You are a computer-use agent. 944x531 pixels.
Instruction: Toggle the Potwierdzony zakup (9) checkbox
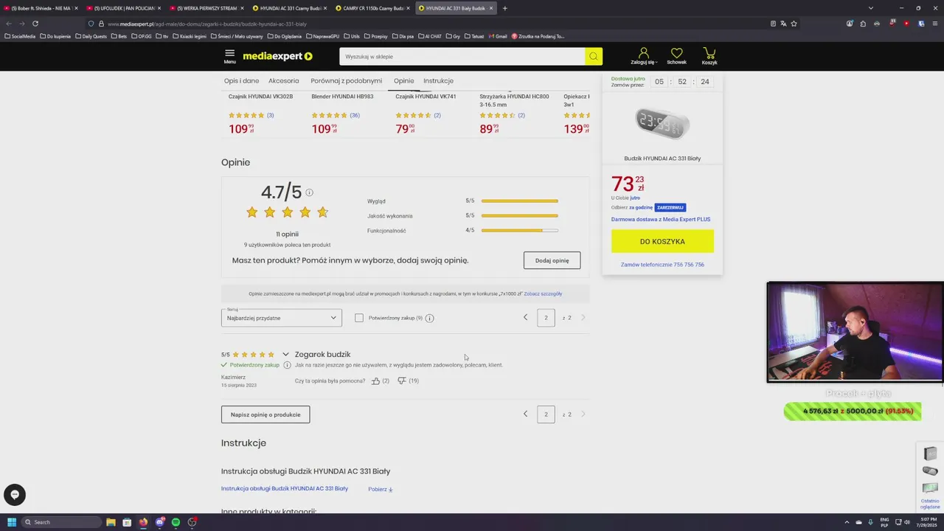[x=359, y=318]
